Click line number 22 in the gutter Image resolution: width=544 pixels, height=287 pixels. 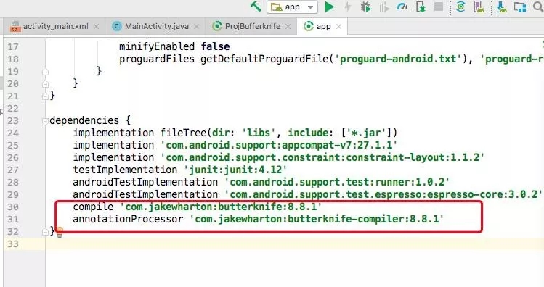coord(13,109)
